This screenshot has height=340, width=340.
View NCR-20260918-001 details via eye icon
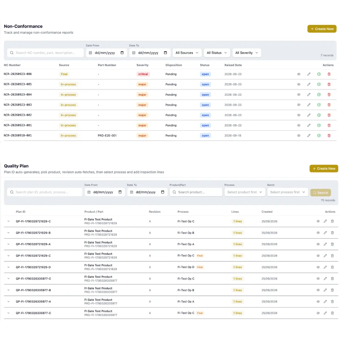pos(298,135)
